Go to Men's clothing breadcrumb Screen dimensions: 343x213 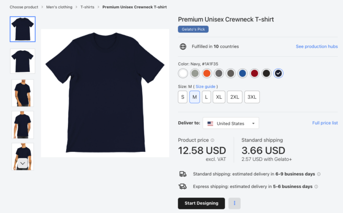click(x=59, y=7)
